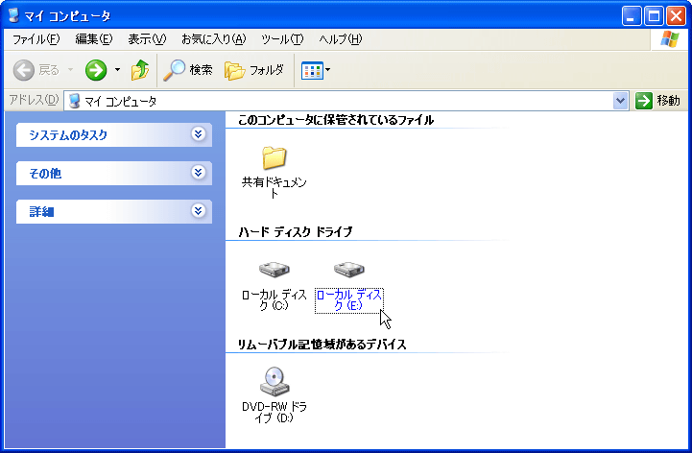Open the ファイル(F) menu
This screenshot has width=692, height=453.
point(36,39)
